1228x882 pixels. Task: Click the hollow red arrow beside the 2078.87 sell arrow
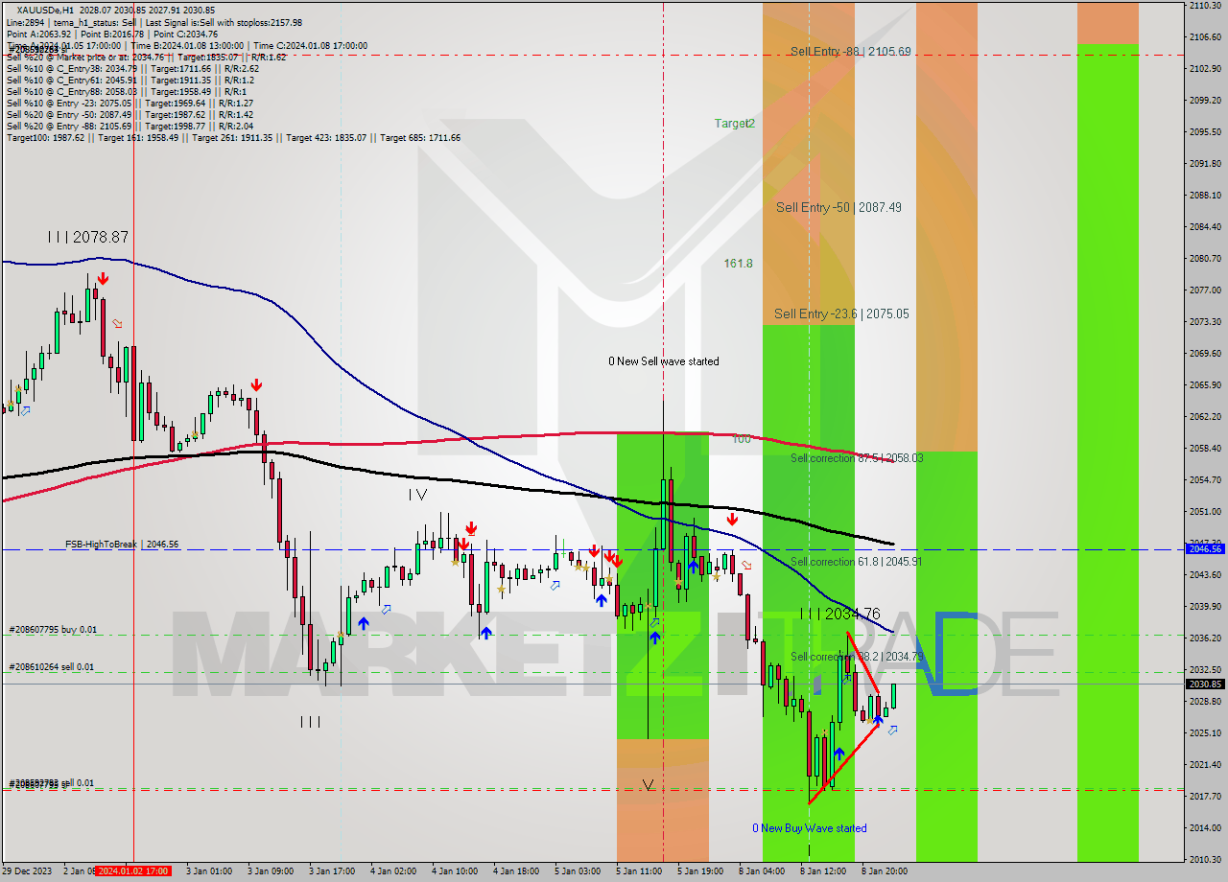point(118,324)
